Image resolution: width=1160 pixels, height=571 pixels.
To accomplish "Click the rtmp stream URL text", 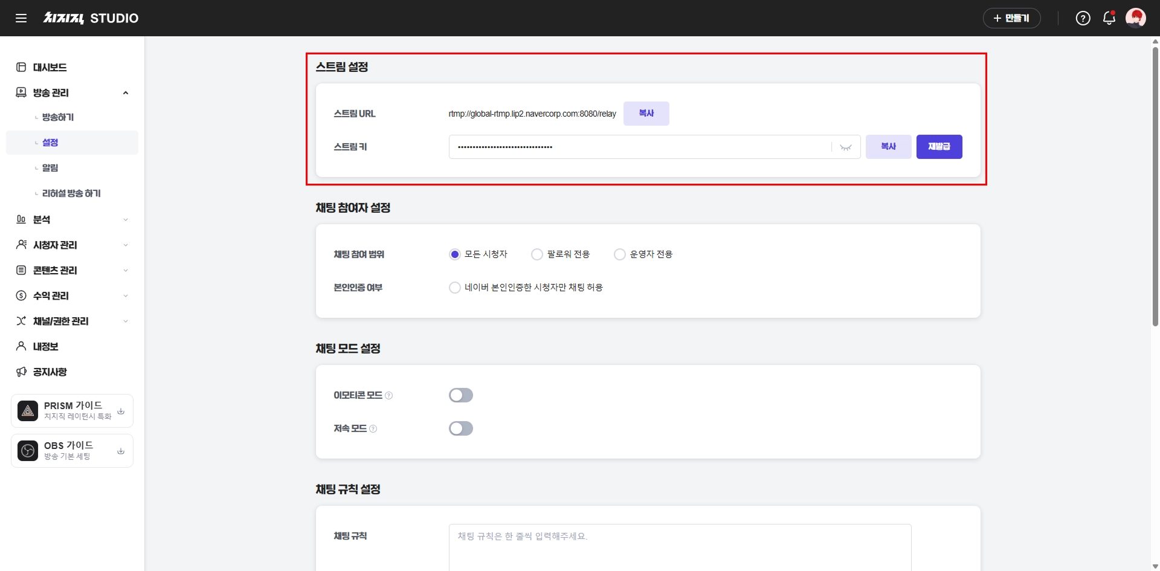I will coord(532,114).
